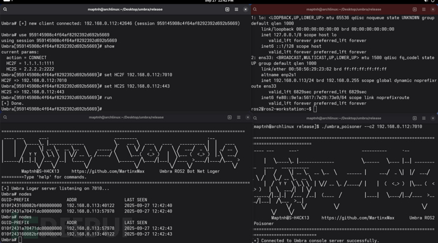438x243 pixels.
Task: Click search icon in Umbra Console terminal window
Action: [5, 117]
